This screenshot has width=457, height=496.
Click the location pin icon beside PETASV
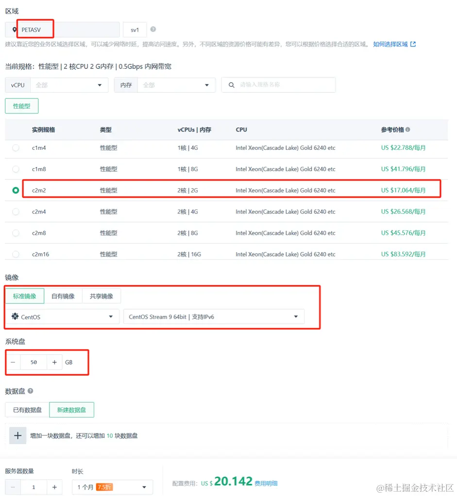(x=15, y=30)
